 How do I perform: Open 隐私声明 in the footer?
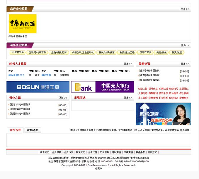(x=116, y=152)
